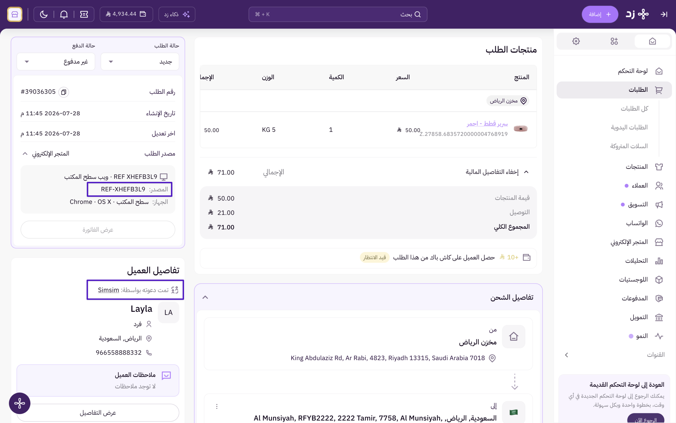Click customer phone 966558888332
The width and height of the screenshot is (676, 423).
click(119, 353)
